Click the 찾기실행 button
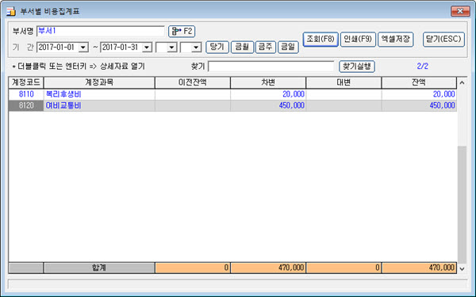 point(357,67)
